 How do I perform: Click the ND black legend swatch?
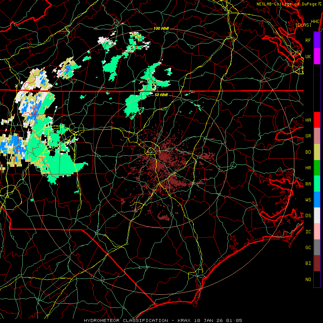317,279
